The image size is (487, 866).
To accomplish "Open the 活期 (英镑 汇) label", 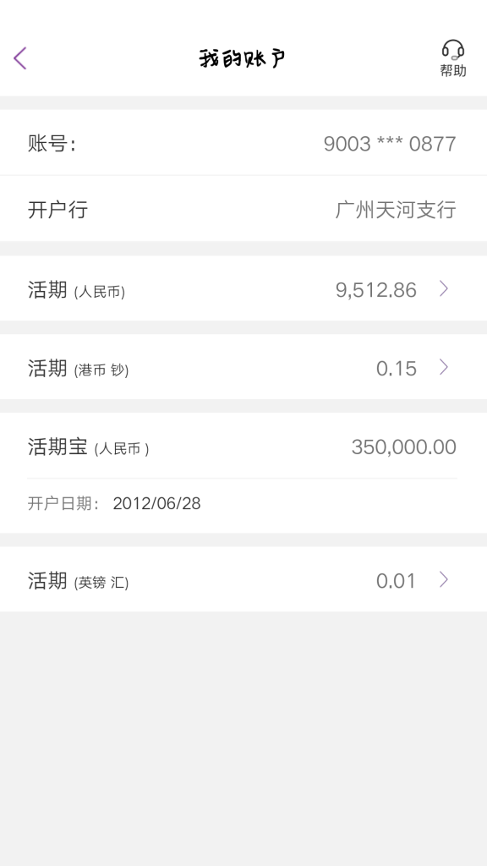I will [79, 581].
